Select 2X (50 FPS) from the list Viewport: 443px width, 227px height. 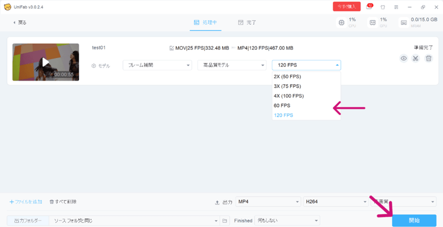(287, 77)
